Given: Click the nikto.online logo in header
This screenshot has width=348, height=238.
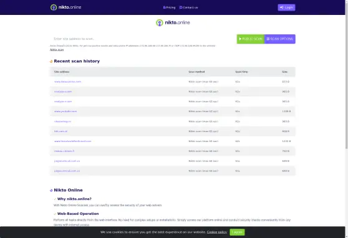Looking at the screenshot, I should point(65,7).
